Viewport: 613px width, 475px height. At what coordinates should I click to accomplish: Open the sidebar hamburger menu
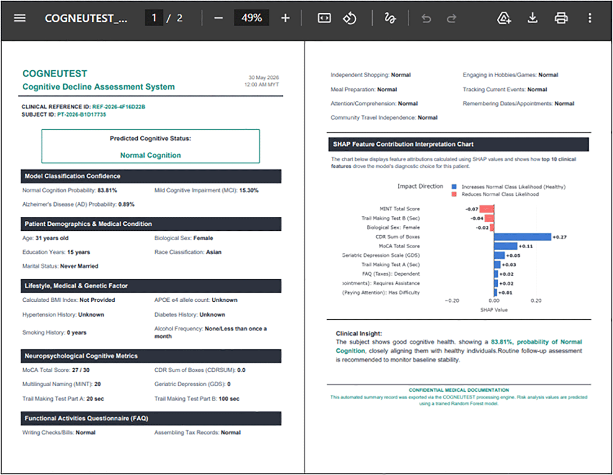20,18
